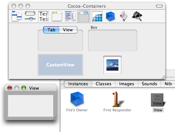Open the Text palette icon

(x=43, y=16)
